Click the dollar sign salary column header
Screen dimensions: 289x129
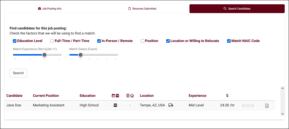[227, 96]
